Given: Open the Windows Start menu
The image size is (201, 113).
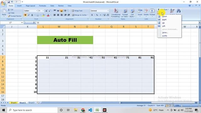Looking at the screenshot, I should point(3,110).
